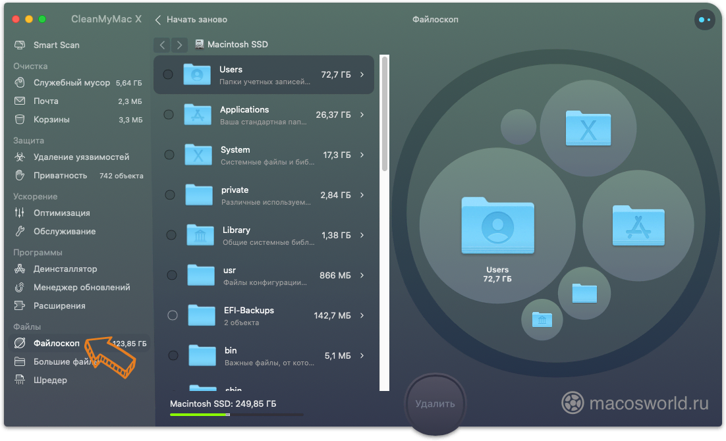Click the Applications folder icon in the list
This screenshot has width=726, height=441.
[198, 115]
